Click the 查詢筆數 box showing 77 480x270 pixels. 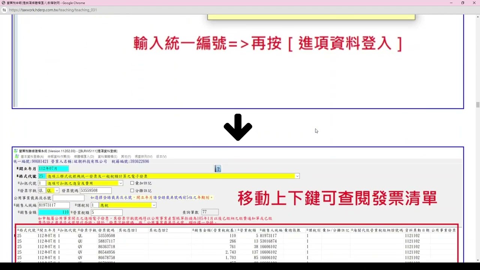point(210,212)
